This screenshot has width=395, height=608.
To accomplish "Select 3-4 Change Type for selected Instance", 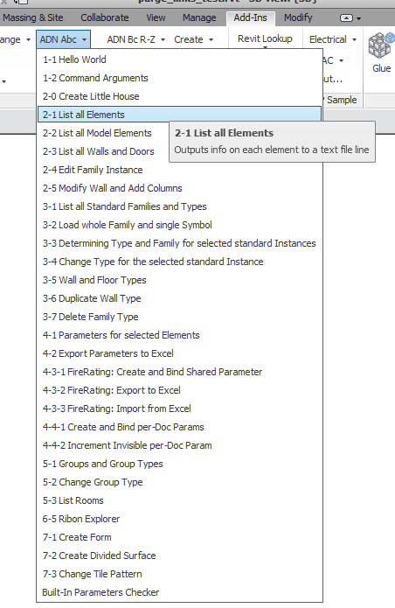I will coord(180,262).
